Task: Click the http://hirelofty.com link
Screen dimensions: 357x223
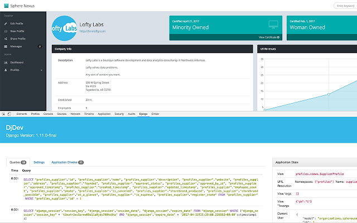Action: 93,31
